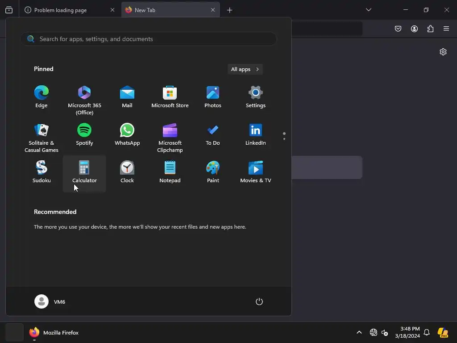457x343 pixels.
Task: Open a new Firefox tab
Action: click(230, 10)
